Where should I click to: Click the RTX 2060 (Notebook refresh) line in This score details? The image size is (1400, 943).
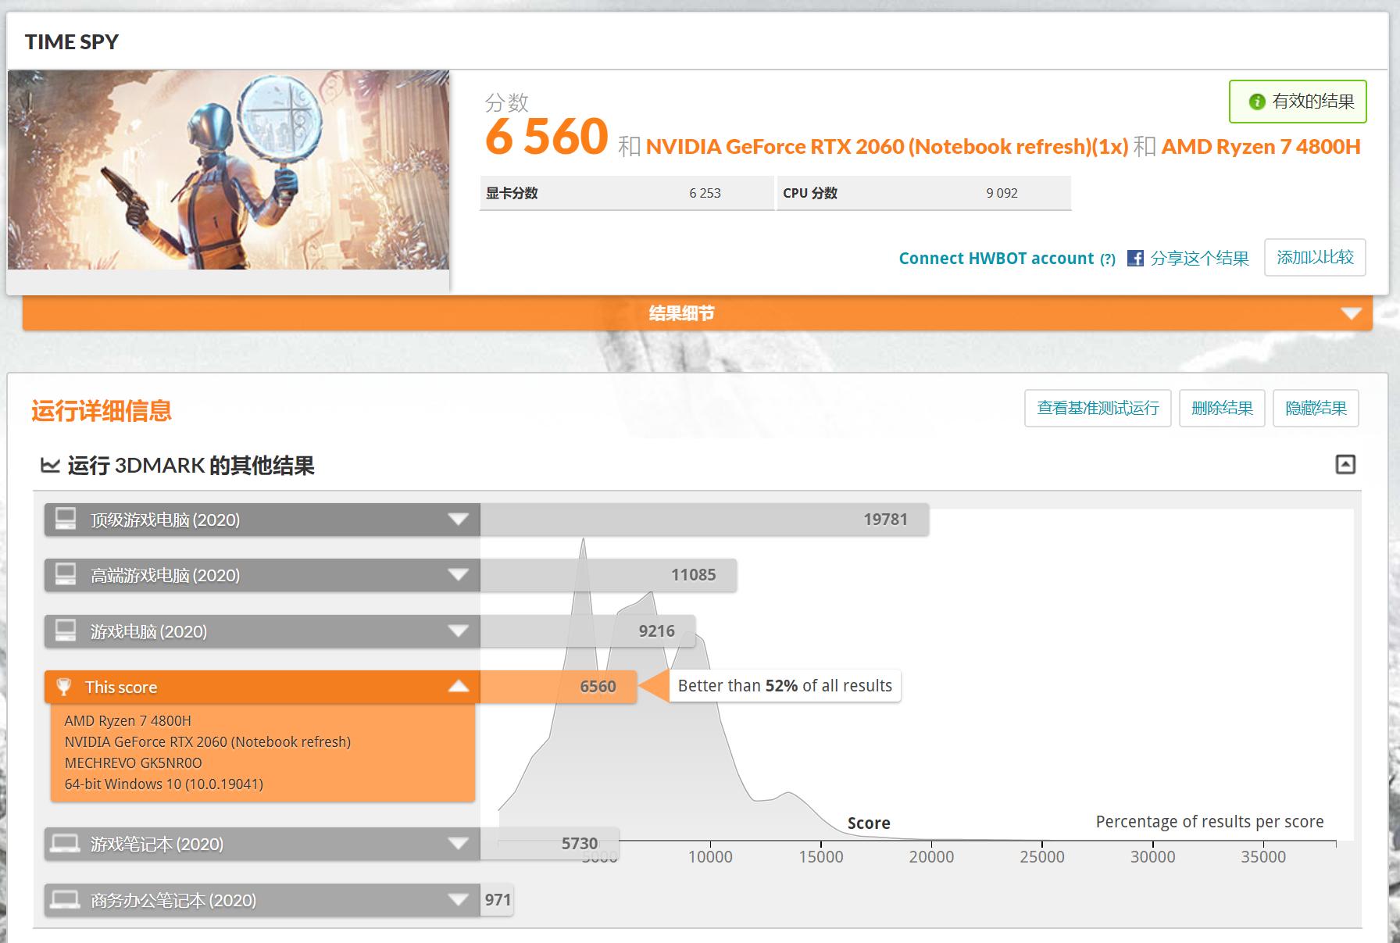pyautogui.click(x=207, y=742)
